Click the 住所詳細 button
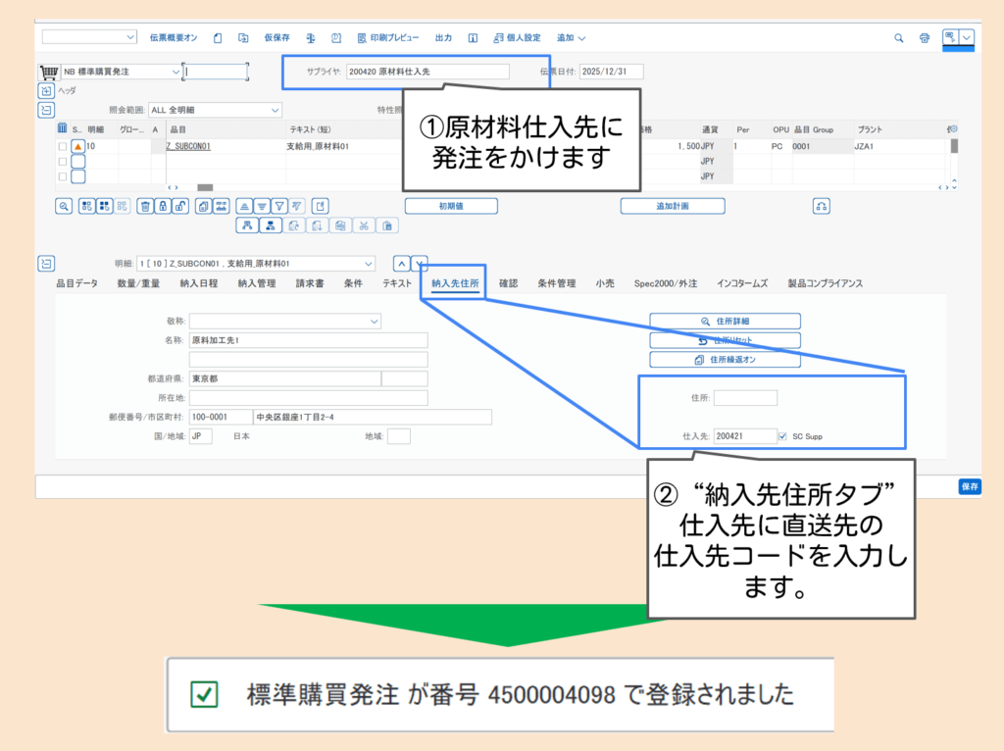1004x751 pixels. pyautogui.click(x=725, y=321)
